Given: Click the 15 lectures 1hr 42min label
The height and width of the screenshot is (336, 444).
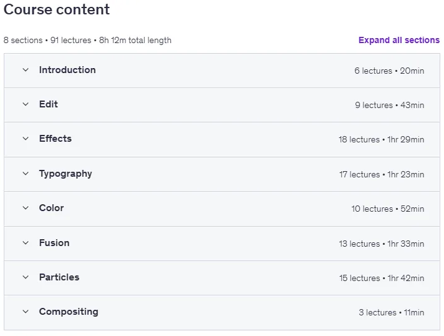Looking at the screenshot, I should 382,278.
